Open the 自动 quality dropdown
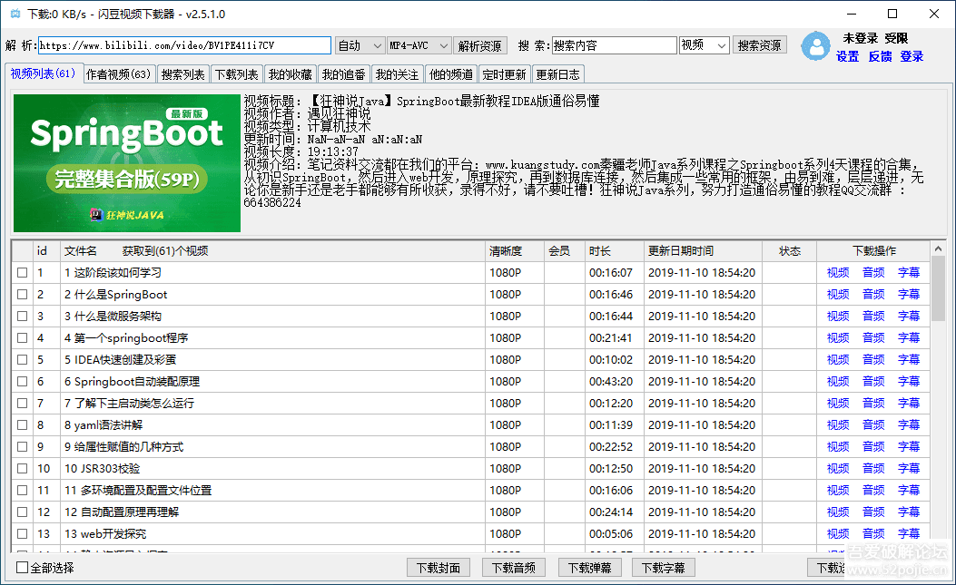This screenshot has width=956, height=585. tap(360, 45)
